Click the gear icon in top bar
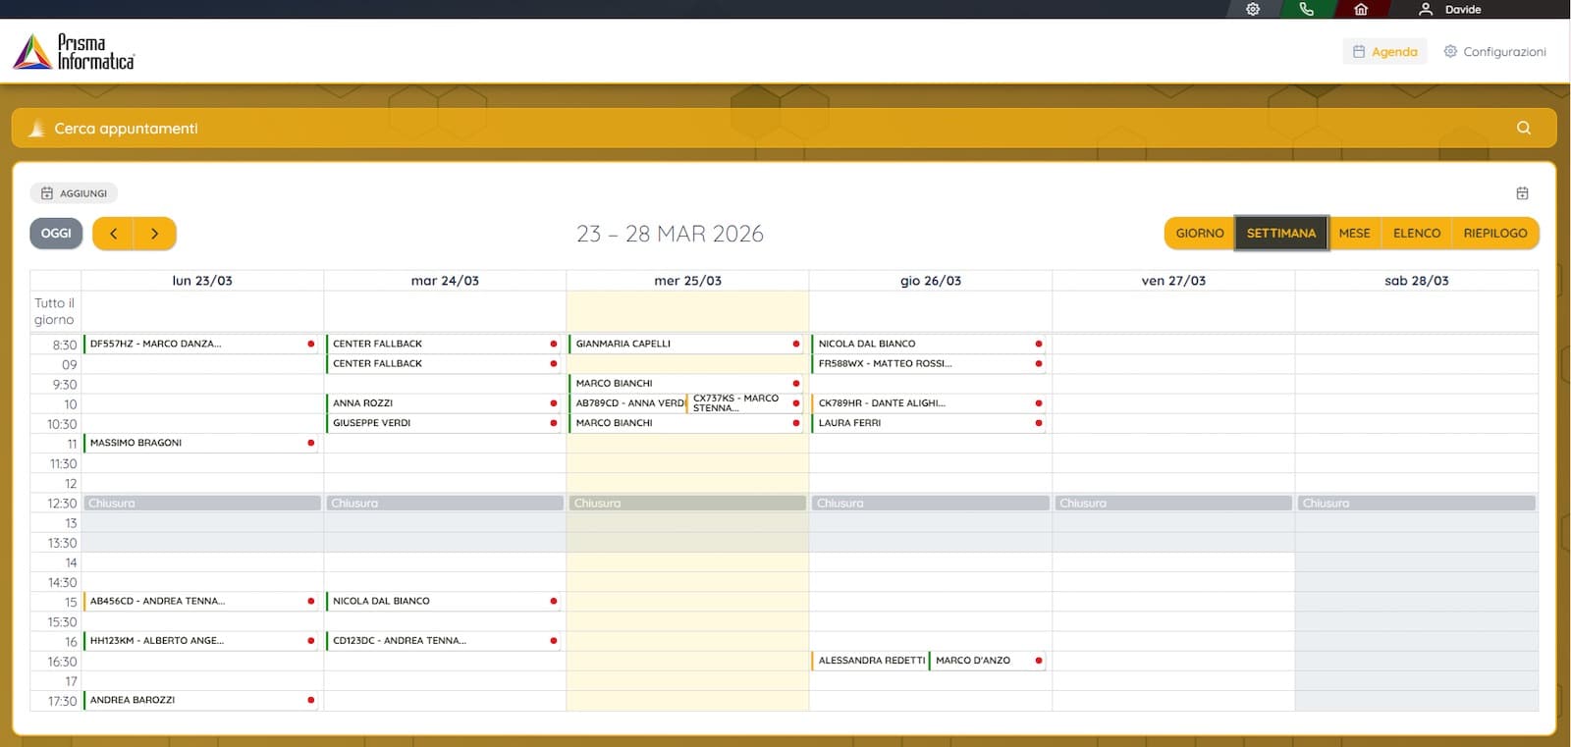This screenshot has width=1571, height=747. (x=1253, y=9)
